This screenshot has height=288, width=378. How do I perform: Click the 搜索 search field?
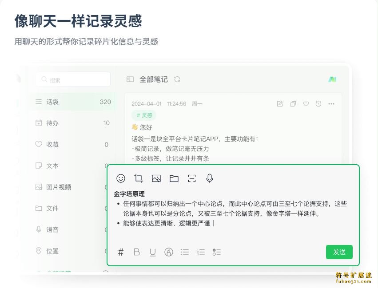click(x=73, y=79)
